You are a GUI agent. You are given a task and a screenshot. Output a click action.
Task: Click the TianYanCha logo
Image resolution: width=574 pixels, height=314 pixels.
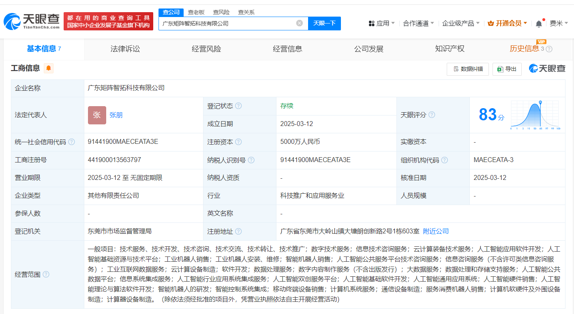32,21
